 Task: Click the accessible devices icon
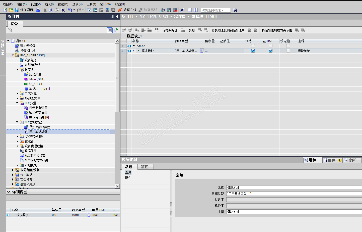click(163, 10)
